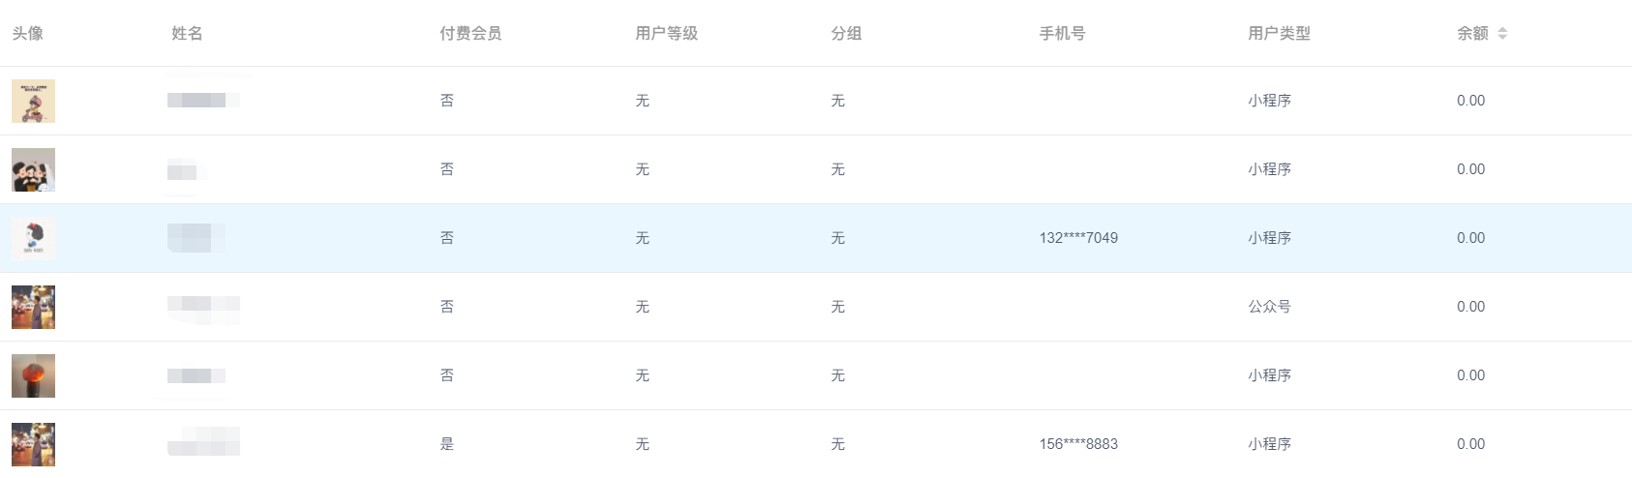1632x478 pixels.
Task: Open the last row night-street avatar
Action: [x=33, y=445]
